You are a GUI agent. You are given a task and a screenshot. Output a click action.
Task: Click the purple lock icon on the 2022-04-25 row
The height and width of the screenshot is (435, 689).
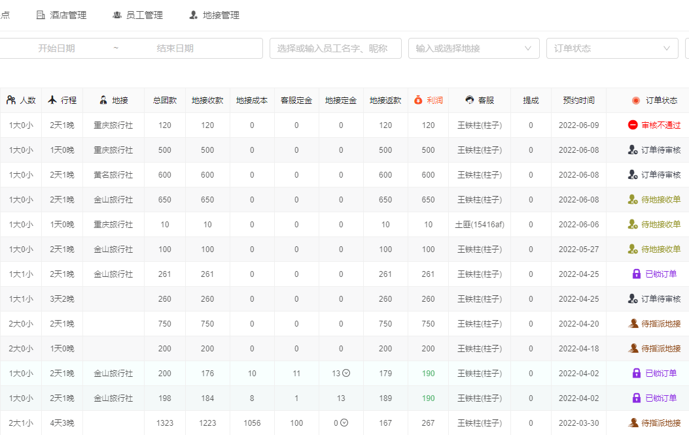[x=637, y=274]
